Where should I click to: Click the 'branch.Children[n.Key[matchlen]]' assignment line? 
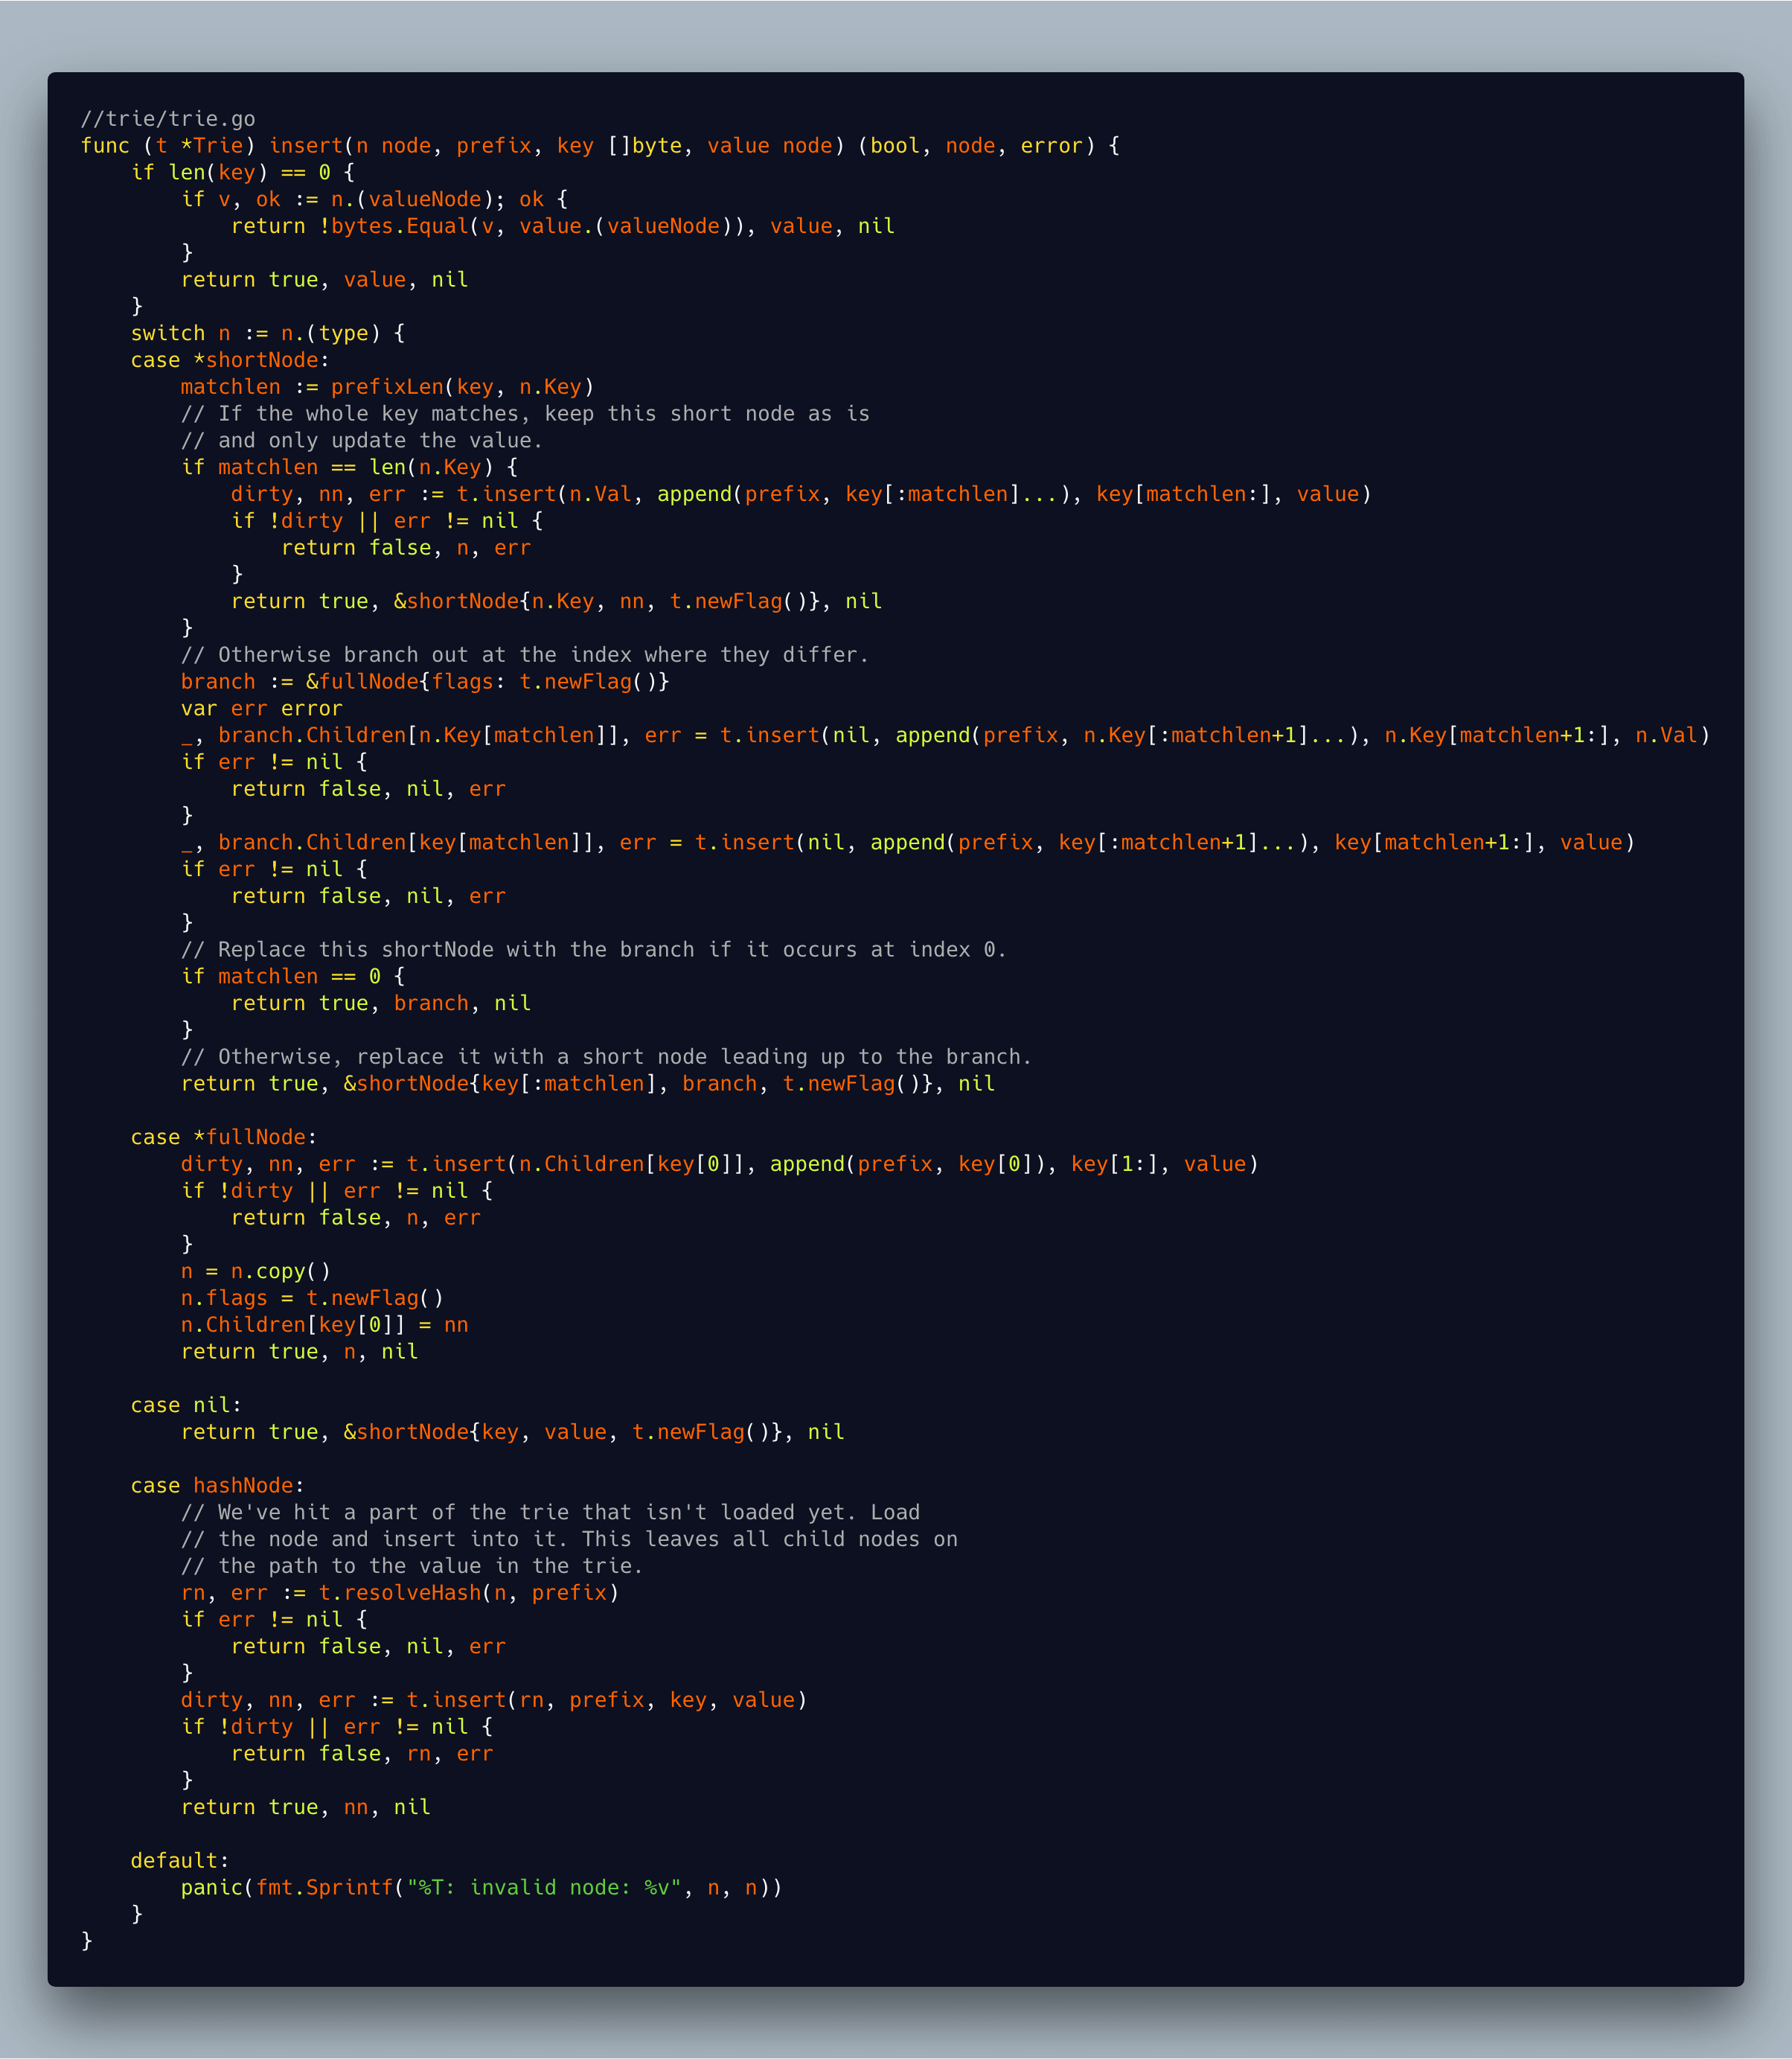coord(946,735)
